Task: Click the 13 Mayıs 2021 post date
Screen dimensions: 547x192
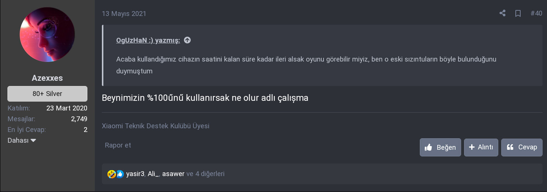Action: point(124,14)
